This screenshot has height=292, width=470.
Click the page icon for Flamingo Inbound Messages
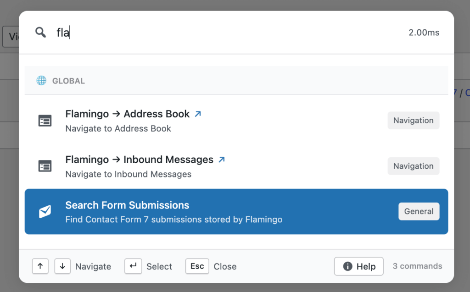(45, 166)
